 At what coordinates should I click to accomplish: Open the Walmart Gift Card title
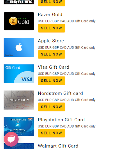pos(58,146)
